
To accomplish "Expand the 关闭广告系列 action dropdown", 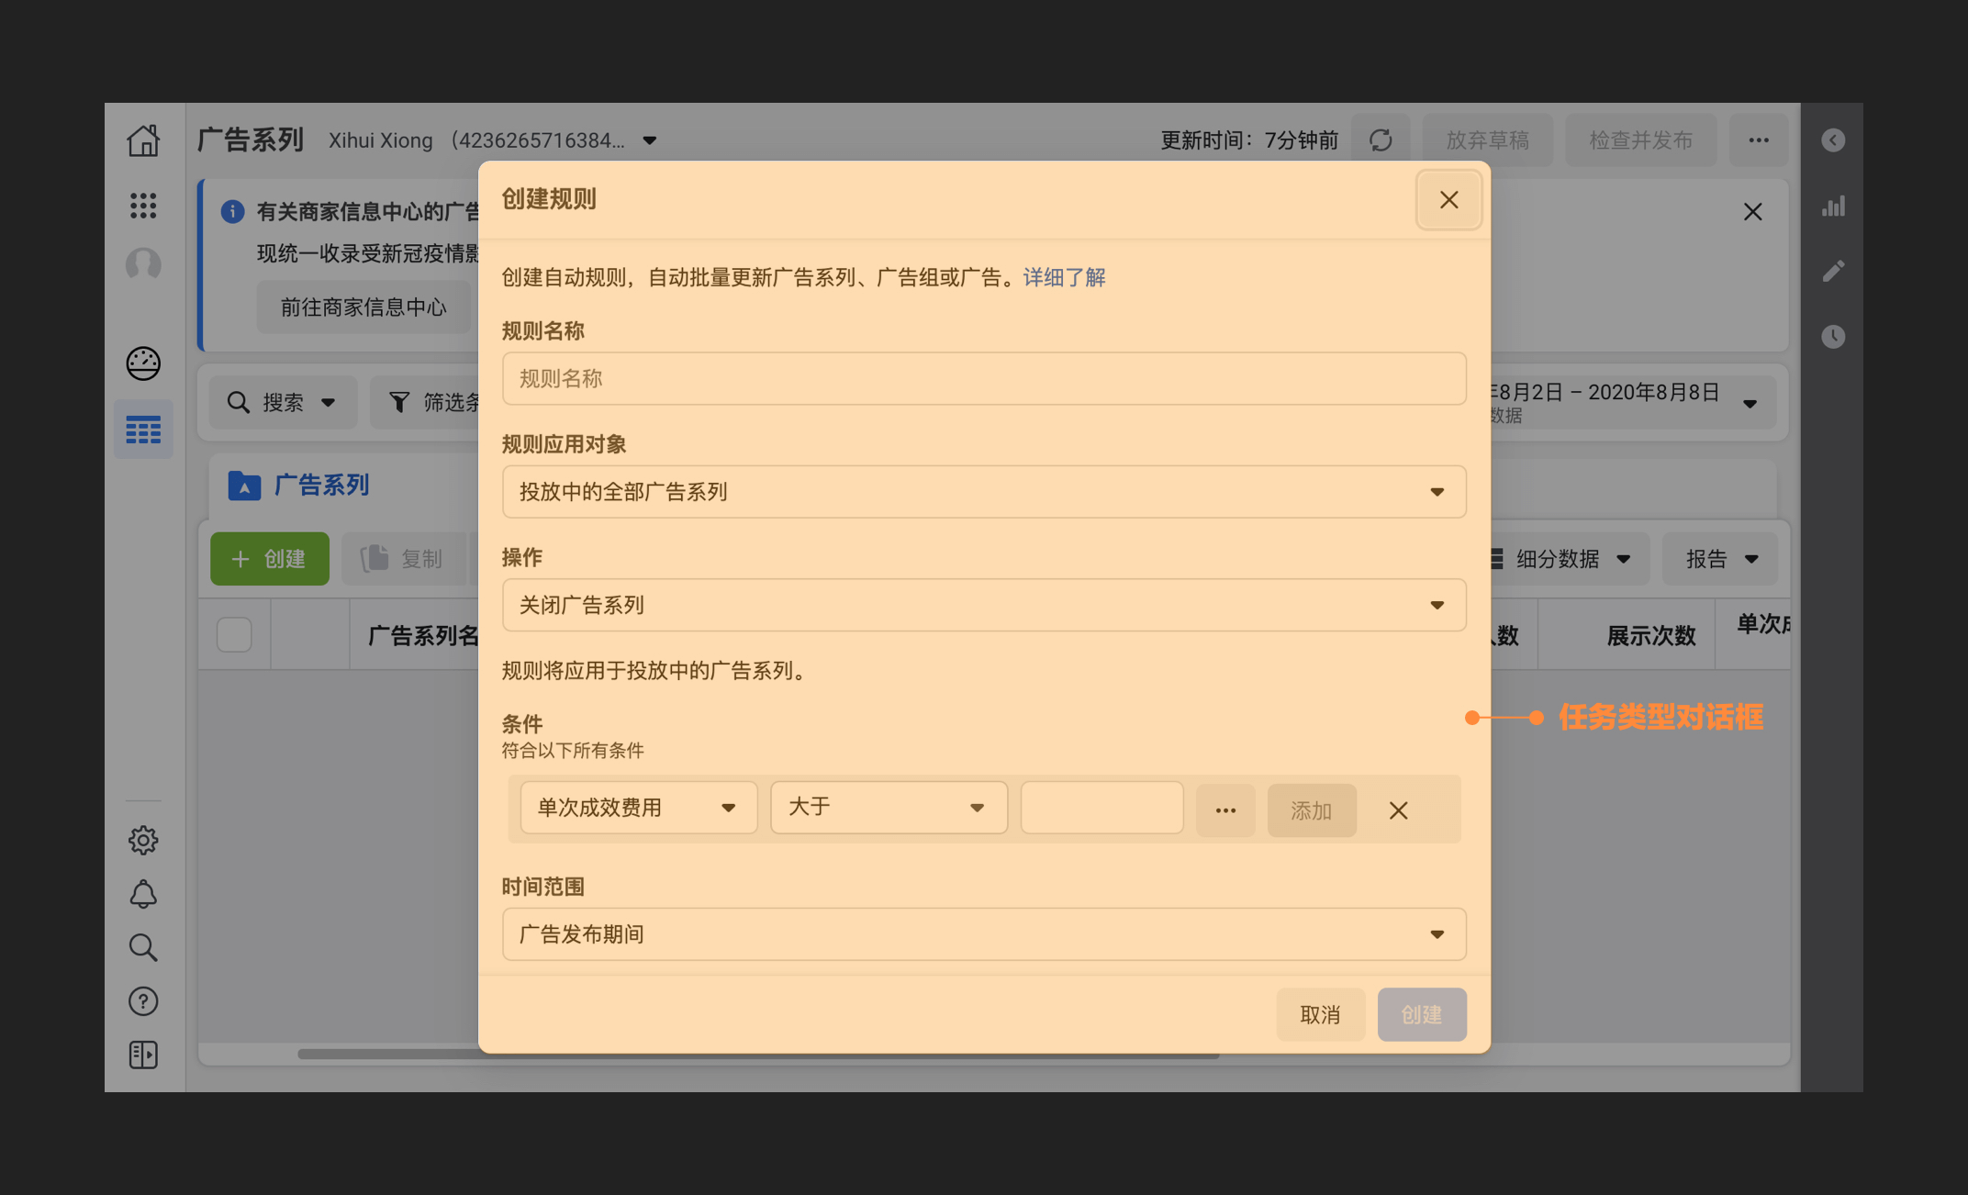I will point(984,605).
